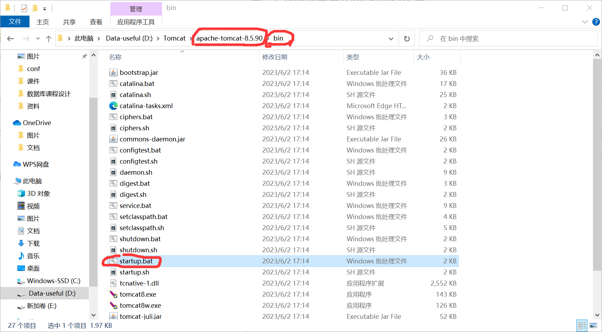Click the 管理 contextual tab
This screenshot has width=602, height=332.
136,9
